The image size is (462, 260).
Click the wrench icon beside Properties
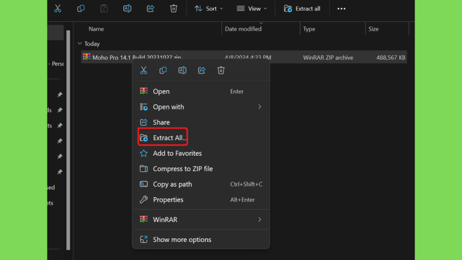click(143, 200)
